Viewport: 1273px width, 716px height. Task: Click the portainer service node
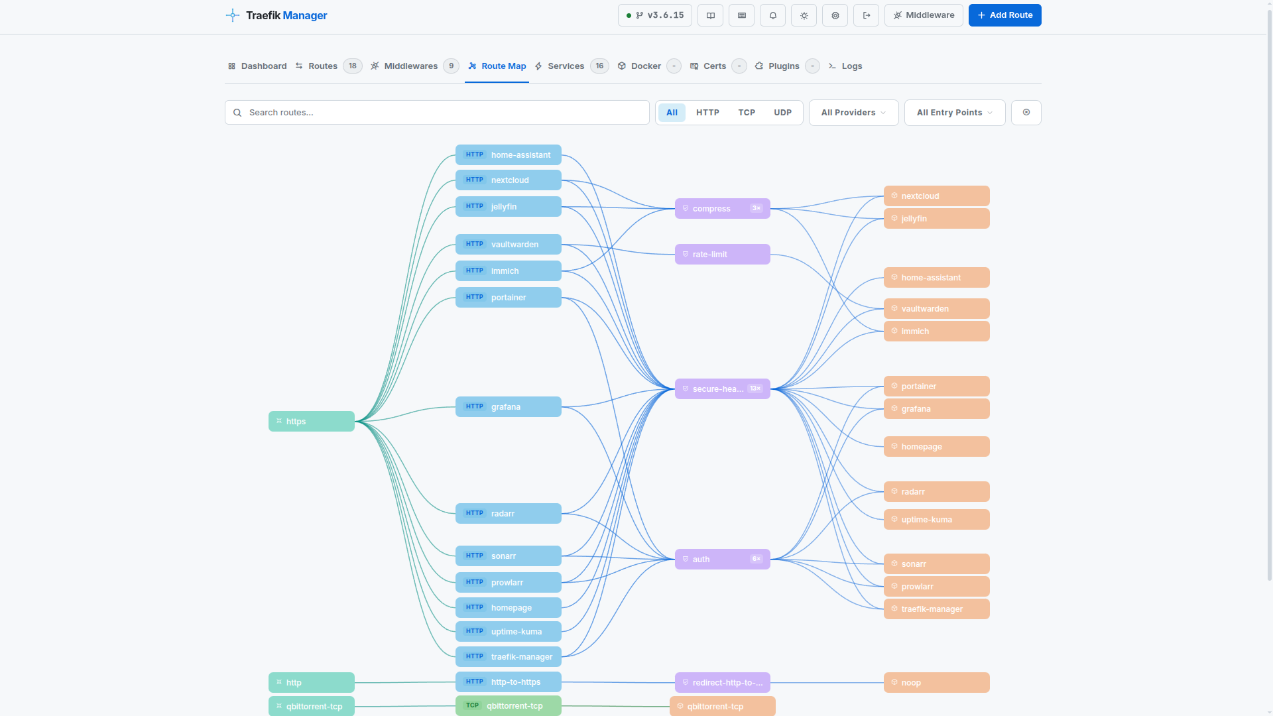pos(937,387)
